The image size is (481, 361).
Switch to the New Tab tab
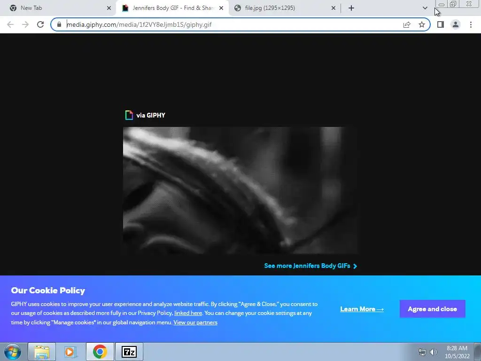click(58, 8)
